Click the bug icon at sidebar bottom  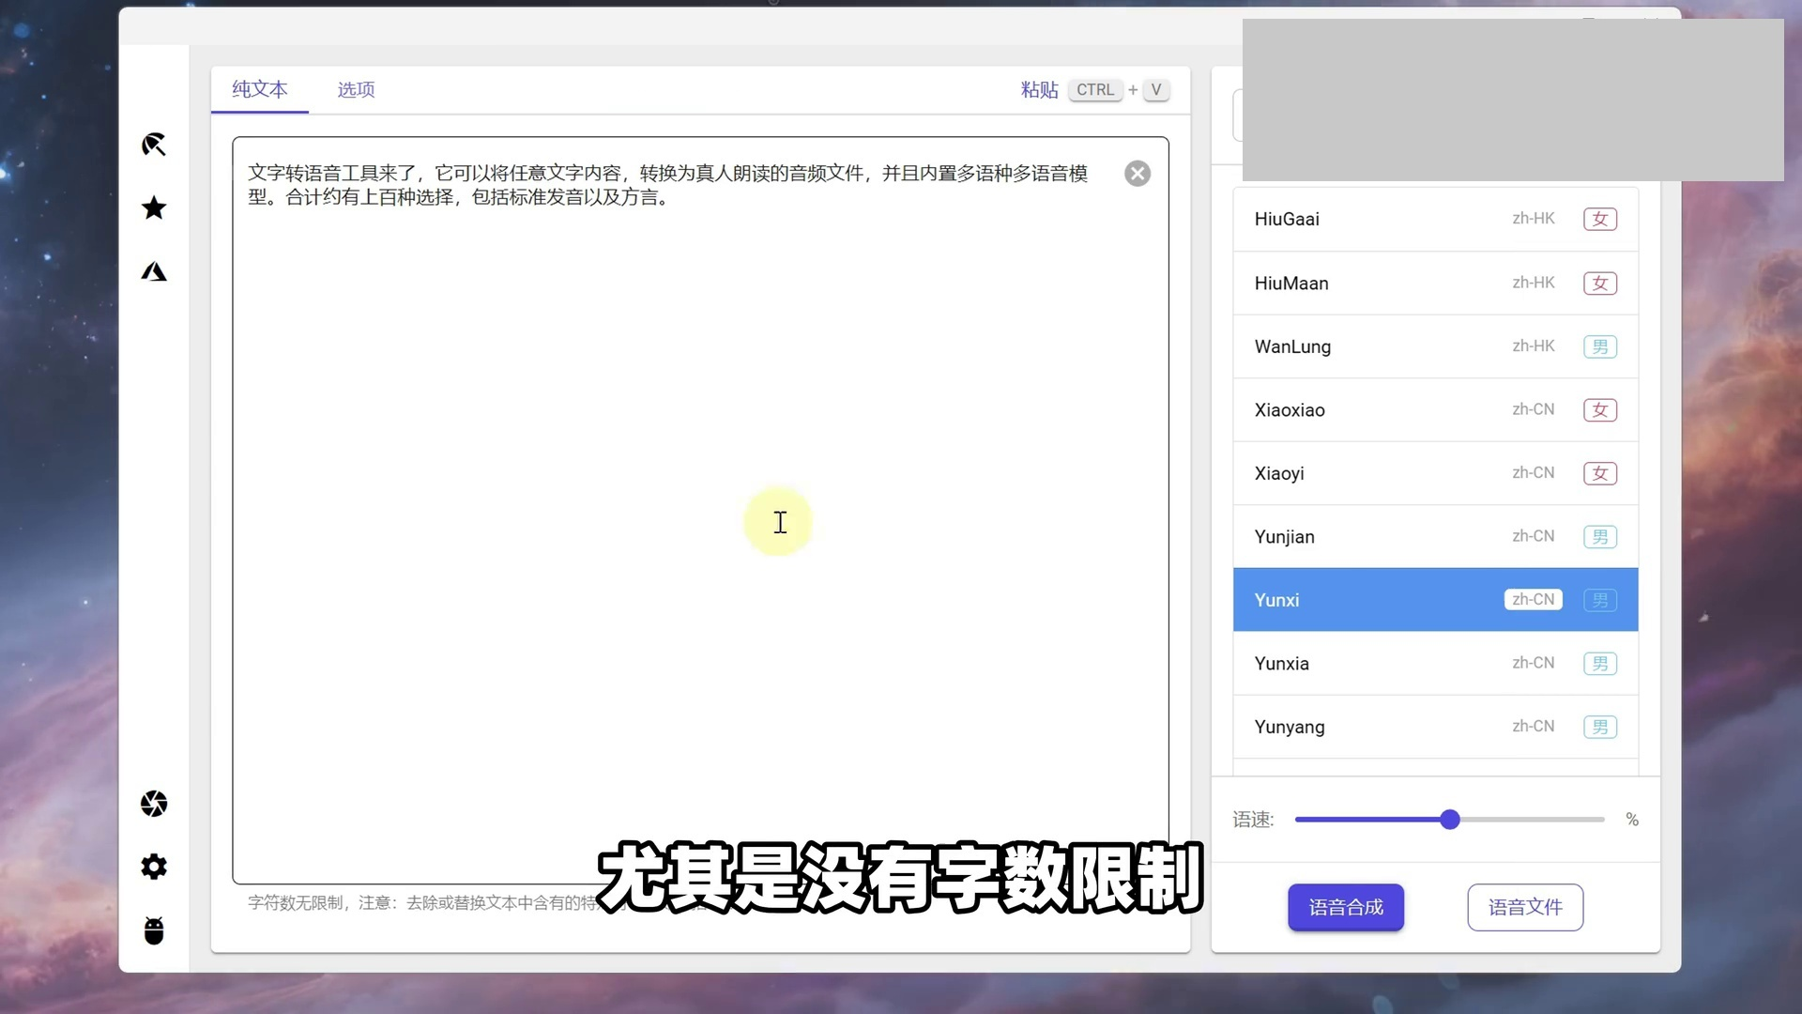point(154,930)
